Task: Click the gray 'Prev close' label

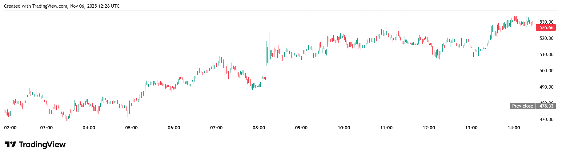Action: click(x=522, y=106)
